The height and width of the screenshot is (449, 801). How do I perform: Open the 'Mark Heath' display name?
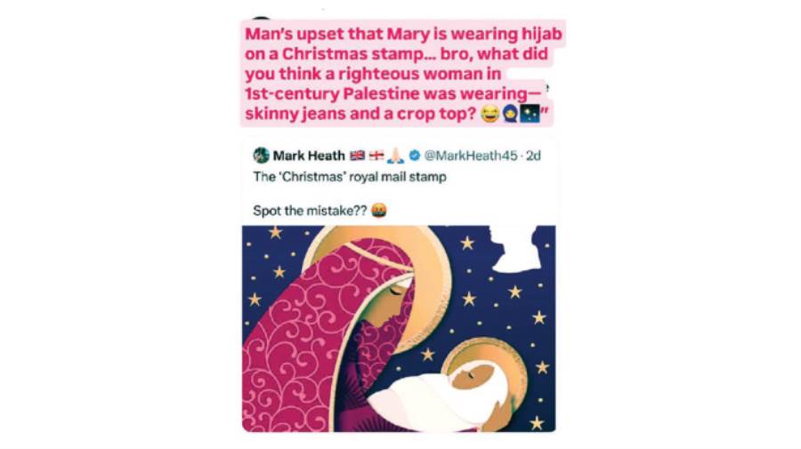pos(309,155)
